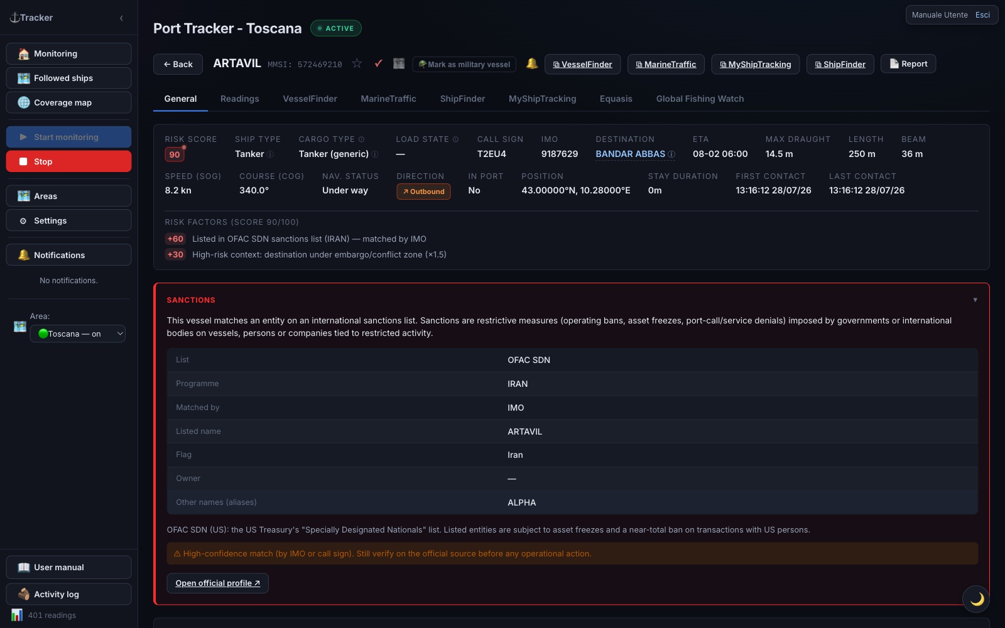Click info icon beside CARGO TYPE header

361,139
